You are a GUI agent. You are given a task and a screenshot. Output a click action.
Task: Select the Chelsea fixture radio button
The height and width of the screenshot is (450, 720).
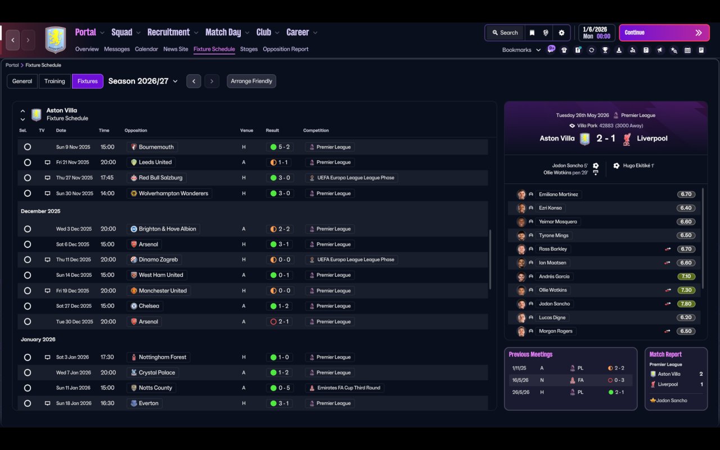pos(28,306)
